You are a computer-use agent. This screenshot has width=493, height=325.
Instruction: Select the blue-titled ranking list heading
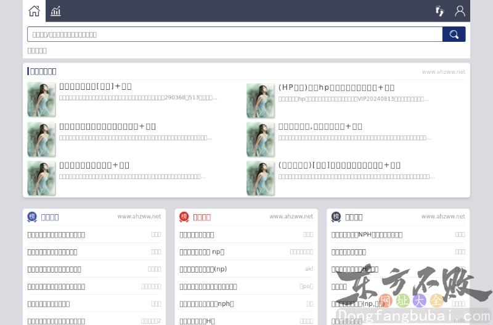click(x=50, y=217)
